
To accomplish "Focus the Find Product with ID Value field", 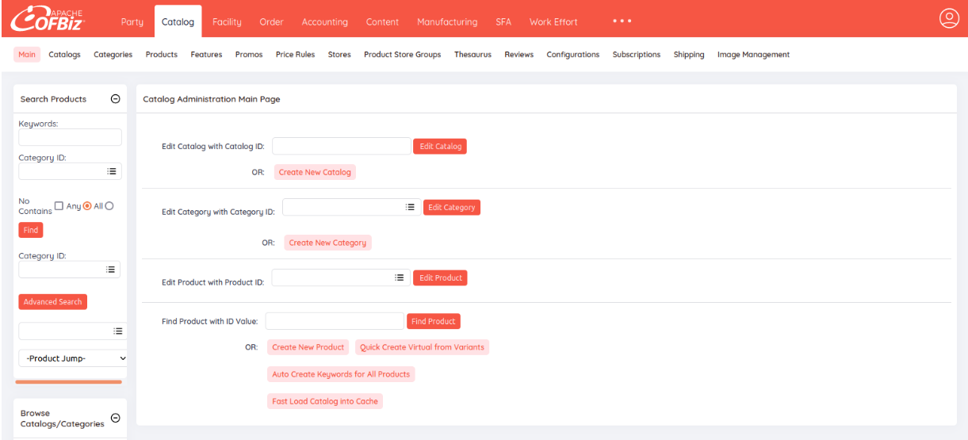I will tap(335, 321).
